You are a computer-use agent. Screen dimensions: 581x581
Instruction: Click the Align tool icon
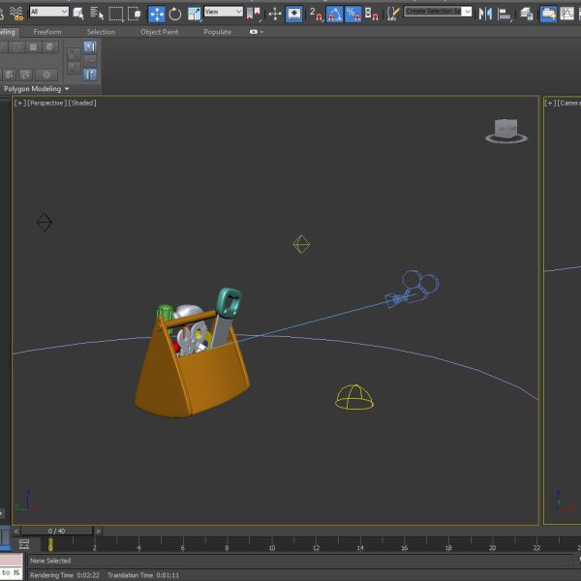505,15
